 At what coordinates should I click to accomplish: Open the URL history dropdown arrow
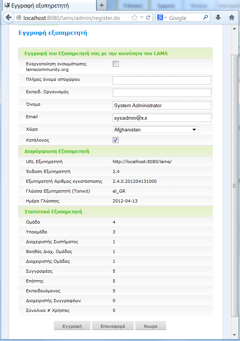coord(142,18)
